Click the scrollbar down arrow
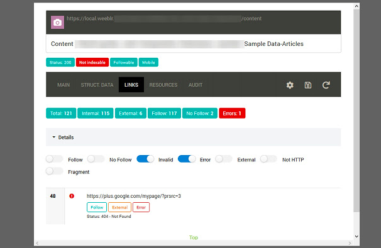Viewport: 381px width, 248px height. coord(356,236)
